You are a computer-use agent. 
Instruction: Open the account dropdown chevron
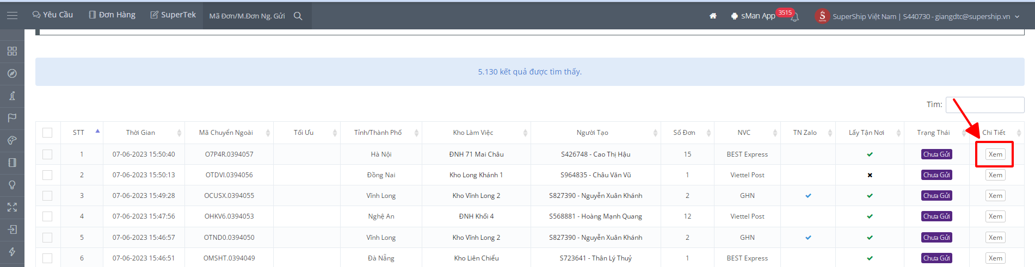[x=1017, y=17]
